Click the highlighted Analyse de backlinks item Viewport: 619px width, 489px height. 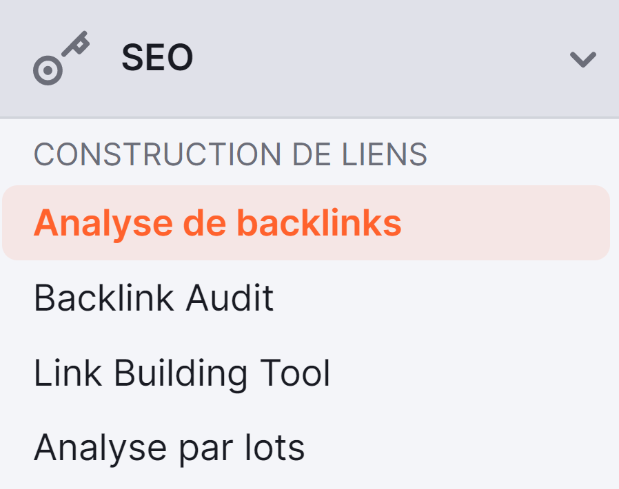tap(218, 222)
